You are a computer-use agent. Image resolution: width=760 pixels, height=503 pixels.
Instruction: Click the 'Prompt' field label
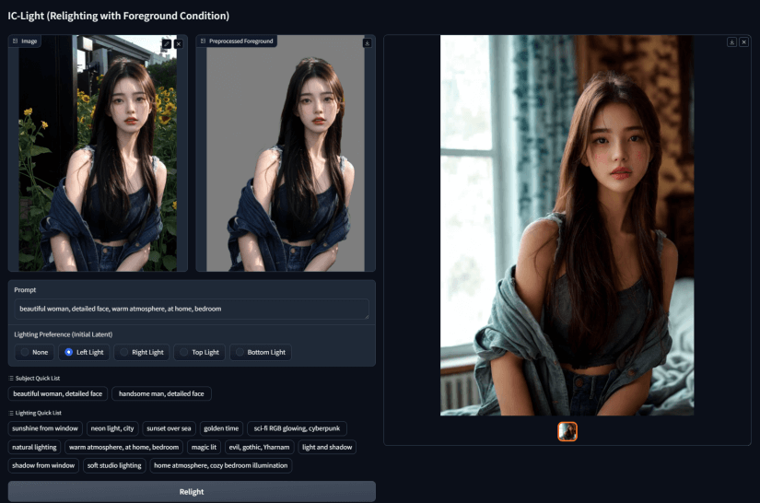click(25, 290)
